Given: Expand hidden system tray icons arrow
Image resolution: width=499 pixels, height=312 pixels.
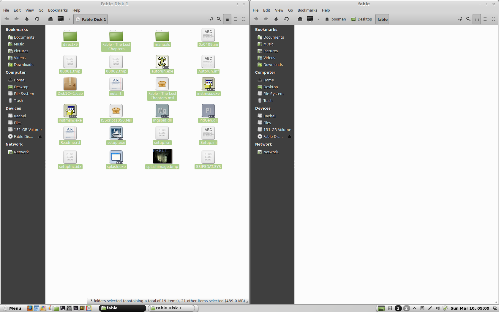Looking at the screenshot, I should [x=414, y=308].
